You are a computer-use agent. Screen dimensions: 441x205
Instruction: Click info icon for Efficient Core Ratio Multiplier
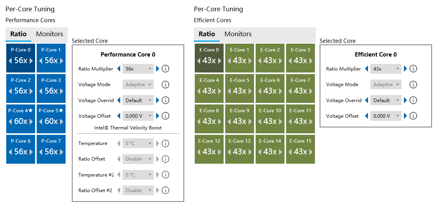click(413, 69)
